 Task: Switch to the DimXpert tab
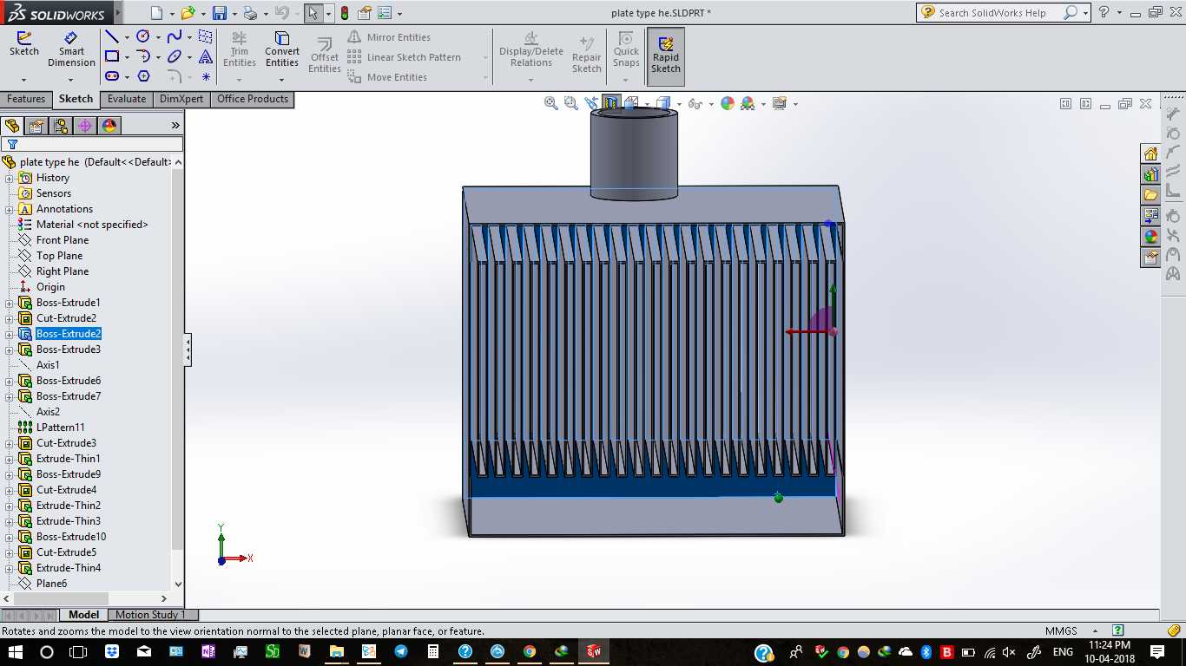[181, 99]
